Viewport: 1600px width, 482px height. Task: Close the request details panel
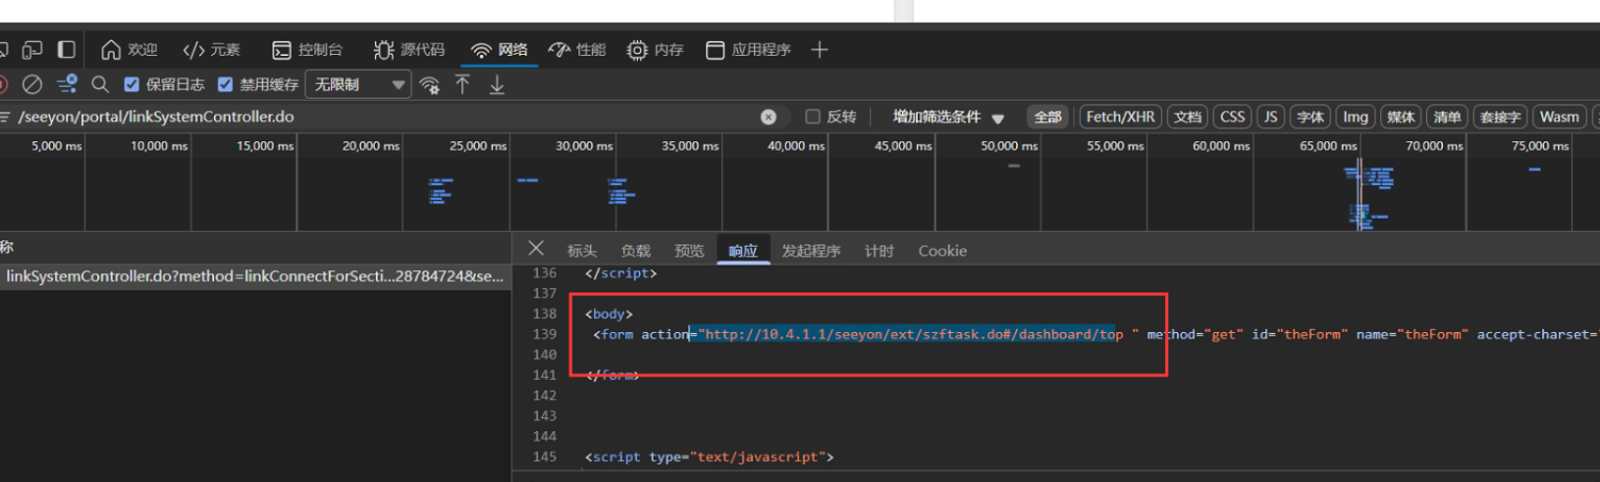[536, 249]
